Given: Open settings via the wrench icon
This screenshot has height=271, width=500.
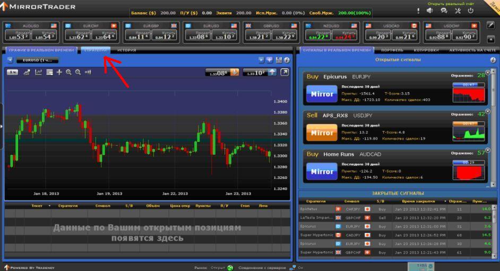Looking at the screenshot, I should pos(458,11).
